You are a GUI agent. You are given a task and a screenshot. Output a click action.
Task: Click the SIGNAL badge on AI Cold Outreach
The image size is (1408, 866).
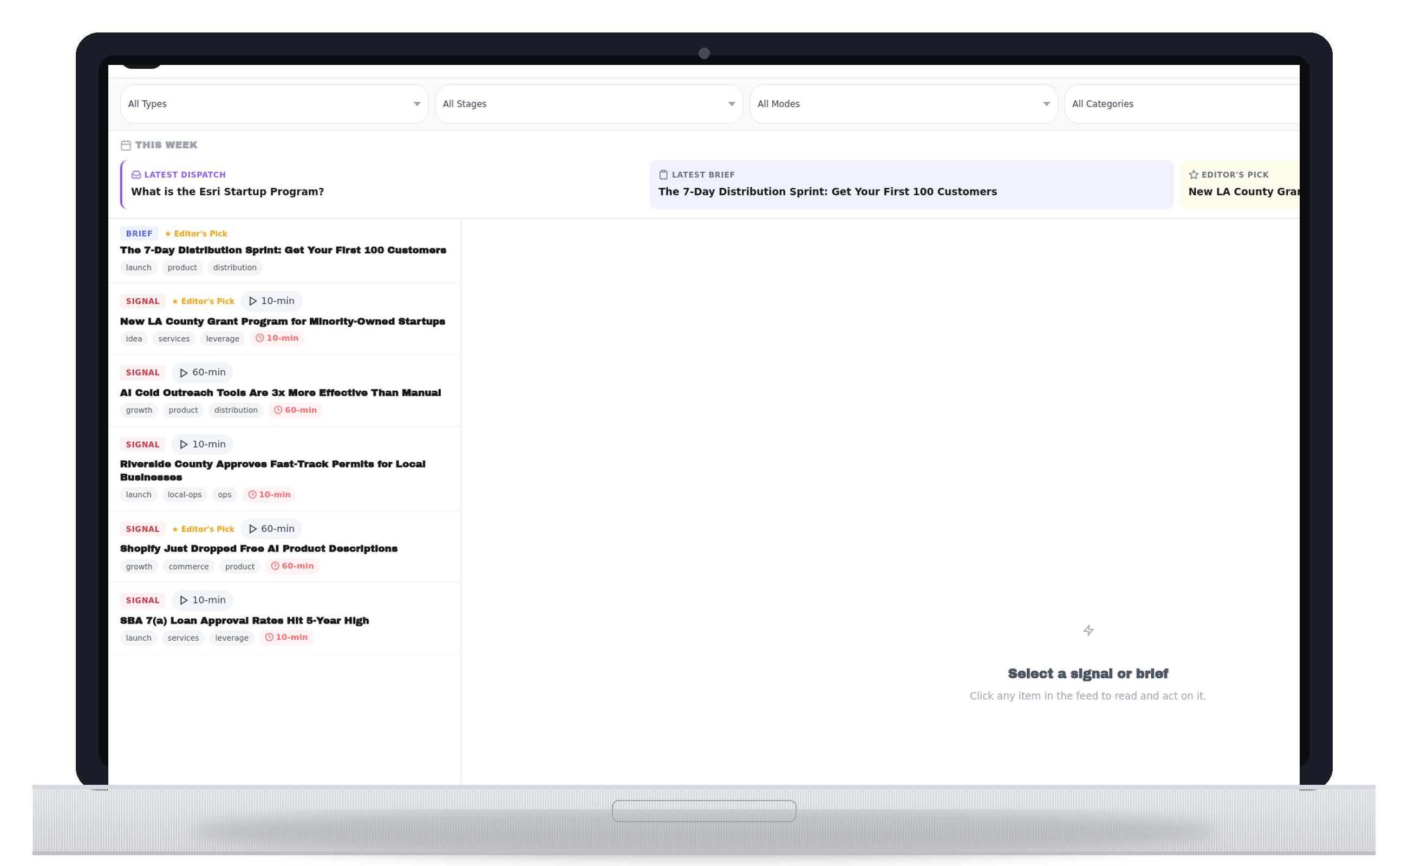tap(142, 372)
